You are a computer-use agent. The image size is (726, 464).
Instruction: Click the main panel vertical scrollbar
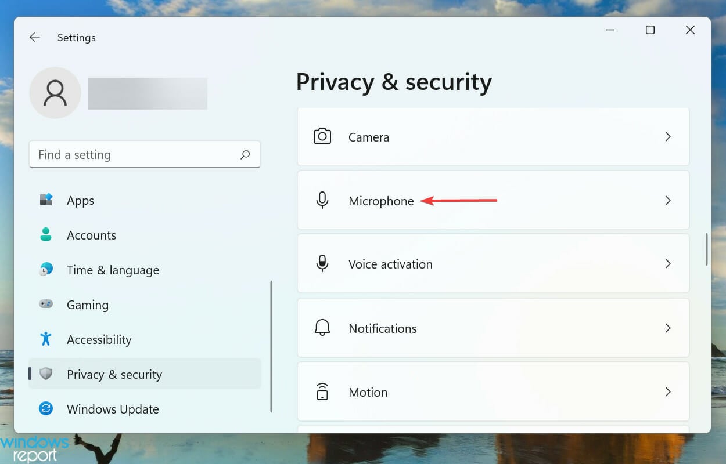tap(706, 249)
